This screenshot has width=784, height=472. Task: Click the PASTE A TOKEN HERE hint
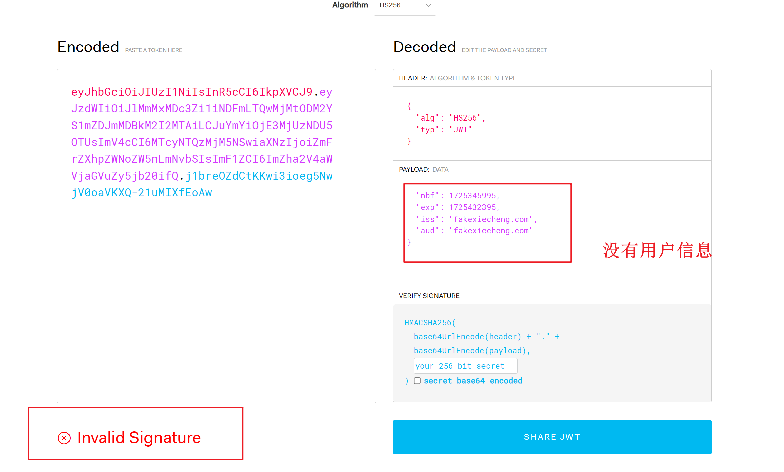153,50
